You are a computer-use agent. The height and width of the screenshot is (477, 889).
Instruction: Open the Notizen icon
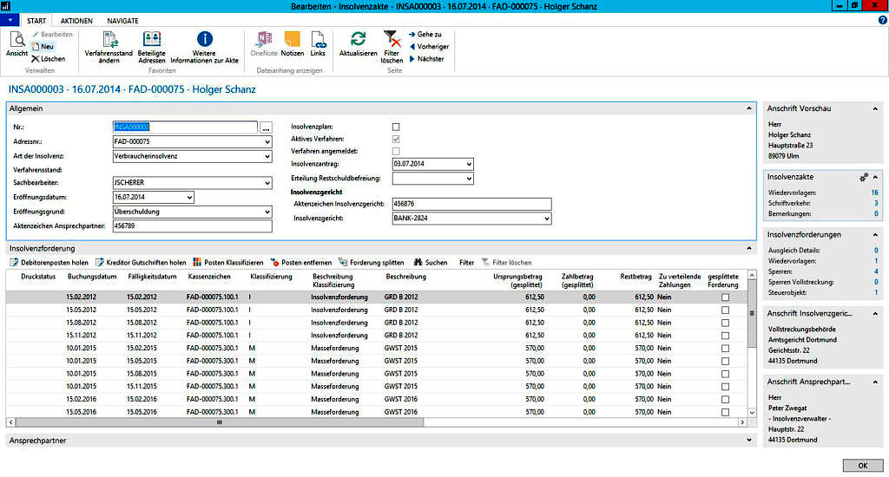293,39
